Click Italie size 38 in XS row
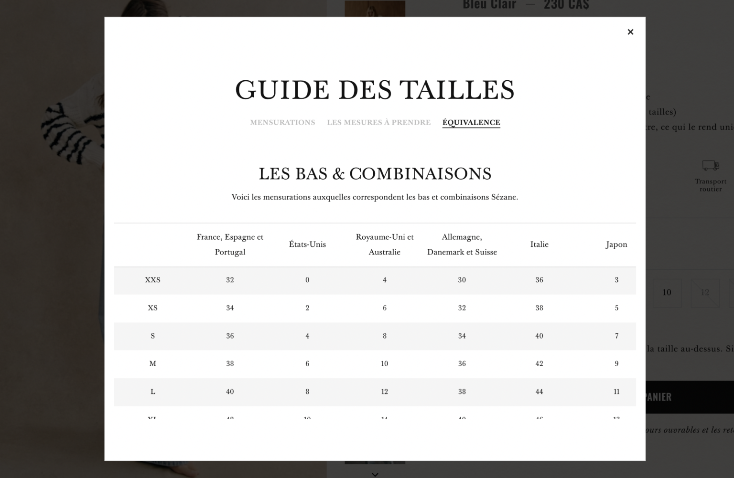Image resolution: width=734 pixels, height=478 pixels. pyautogui.click(x=540, y=308)
